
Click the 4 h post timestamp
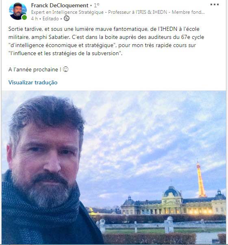pyautogui.click(x=34, y=19)
